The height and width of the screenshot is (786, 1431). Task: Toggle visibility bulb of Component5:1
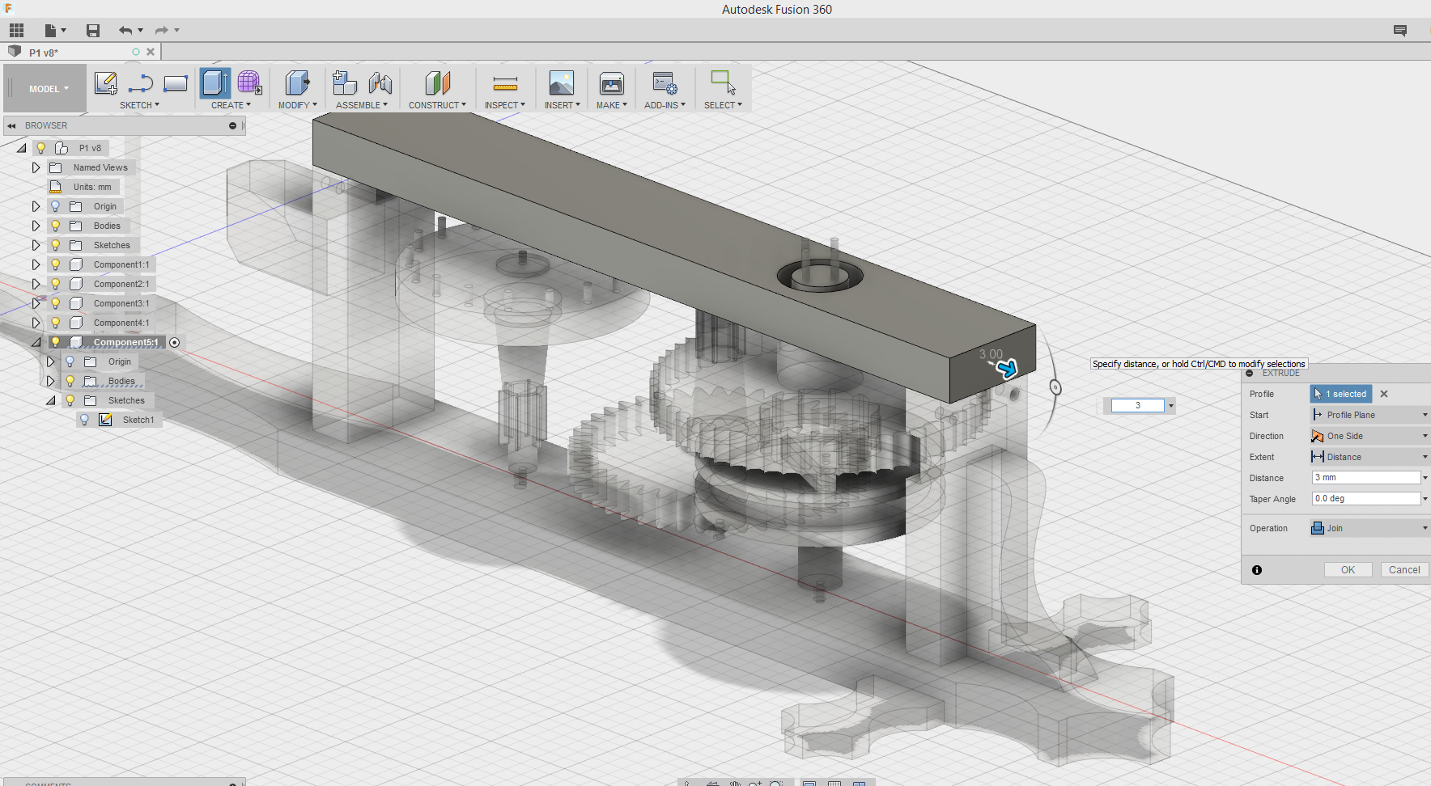55,342
